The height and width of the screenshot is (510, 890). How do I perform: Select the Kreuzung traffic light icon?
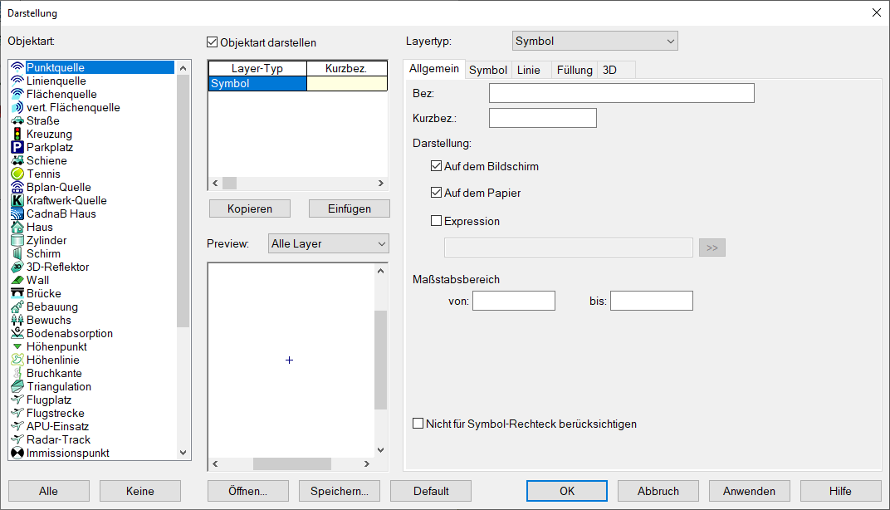[x=17, y=134]
